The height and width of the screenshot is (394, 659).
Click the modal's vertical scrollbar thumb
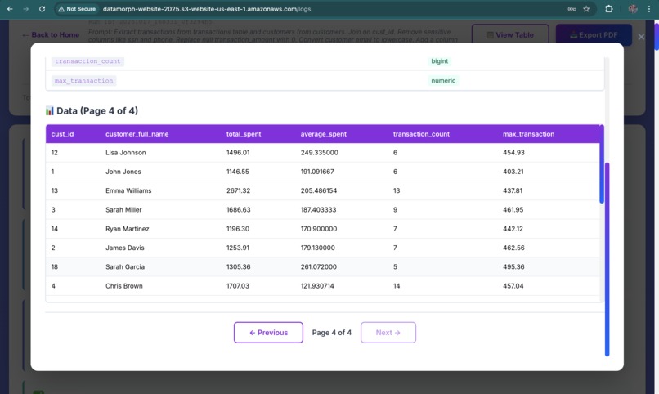click(607, 259)
